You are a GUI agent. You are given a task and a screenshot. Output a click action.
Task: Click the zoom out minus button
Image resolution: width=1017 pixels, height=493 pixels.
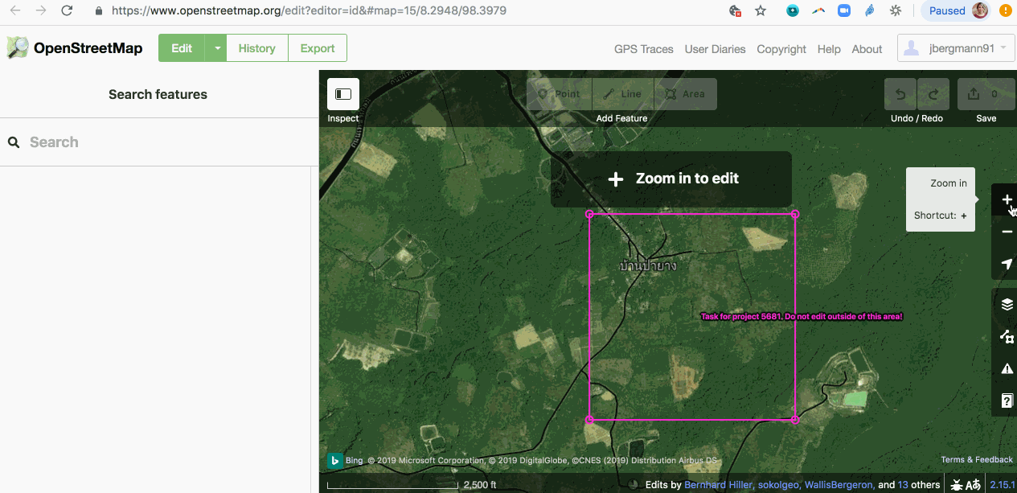click(1006, 232)
